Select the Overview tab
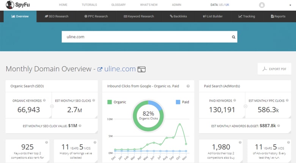This screenshot has height=163, width=296. [20, 16]
